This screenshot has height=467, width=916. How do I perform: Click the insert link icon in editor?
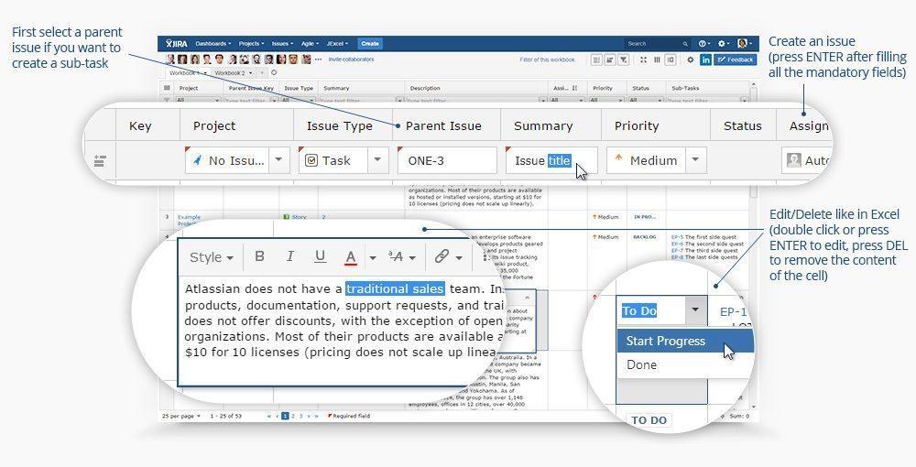pos(442,256)
